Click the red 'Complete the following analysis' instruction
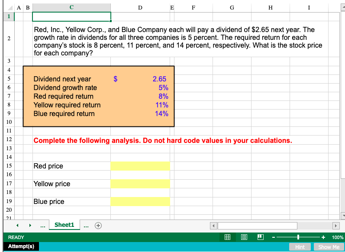This screenshot has width=345, height=252. click(163, 140)
